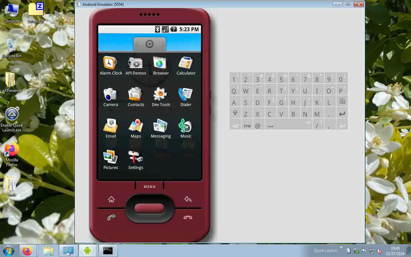Open the Pictures app

[x=111, y=160]
